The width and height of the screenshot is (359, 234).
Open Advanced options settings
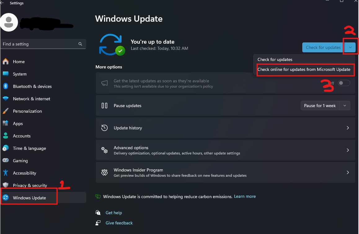coord(225,150)
